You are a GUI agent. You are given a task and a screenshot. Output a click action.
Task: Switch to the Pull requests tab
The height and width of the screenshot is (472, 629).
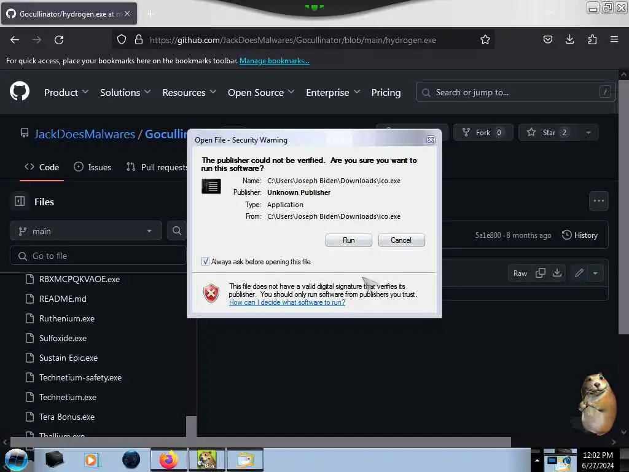pos(157,167)
